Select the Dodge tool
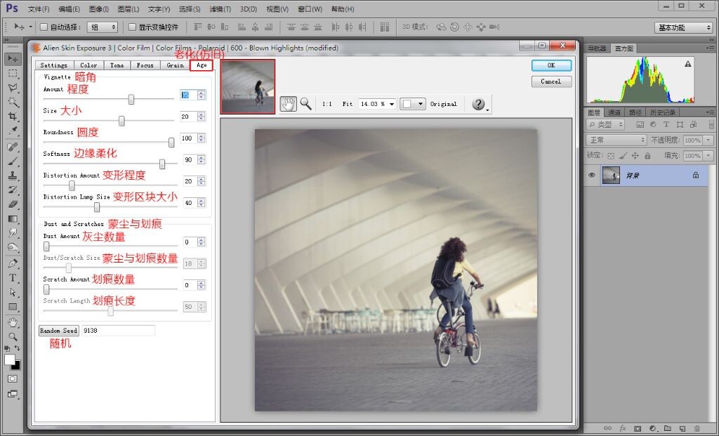The width and height of the screenshot is (719, 436). [x=13, y=248]
